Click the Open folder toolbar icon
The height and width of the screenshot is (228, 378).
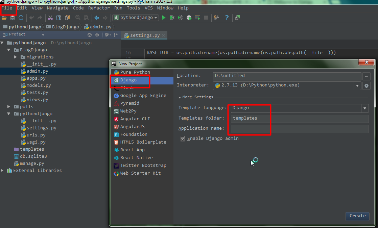point(4,18)
